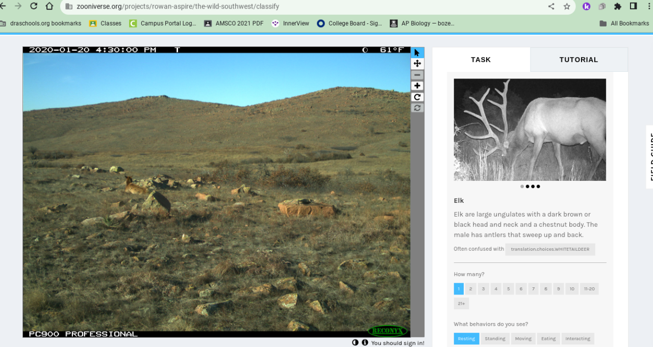Show third elk example image dot
Viewport: 653px width, 347px height.
tap(533, 186)
